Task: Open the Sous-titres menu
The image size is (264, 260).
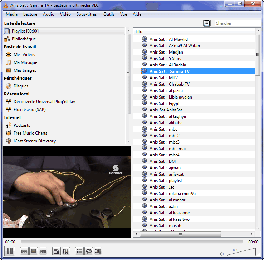Action: [87, 14]
